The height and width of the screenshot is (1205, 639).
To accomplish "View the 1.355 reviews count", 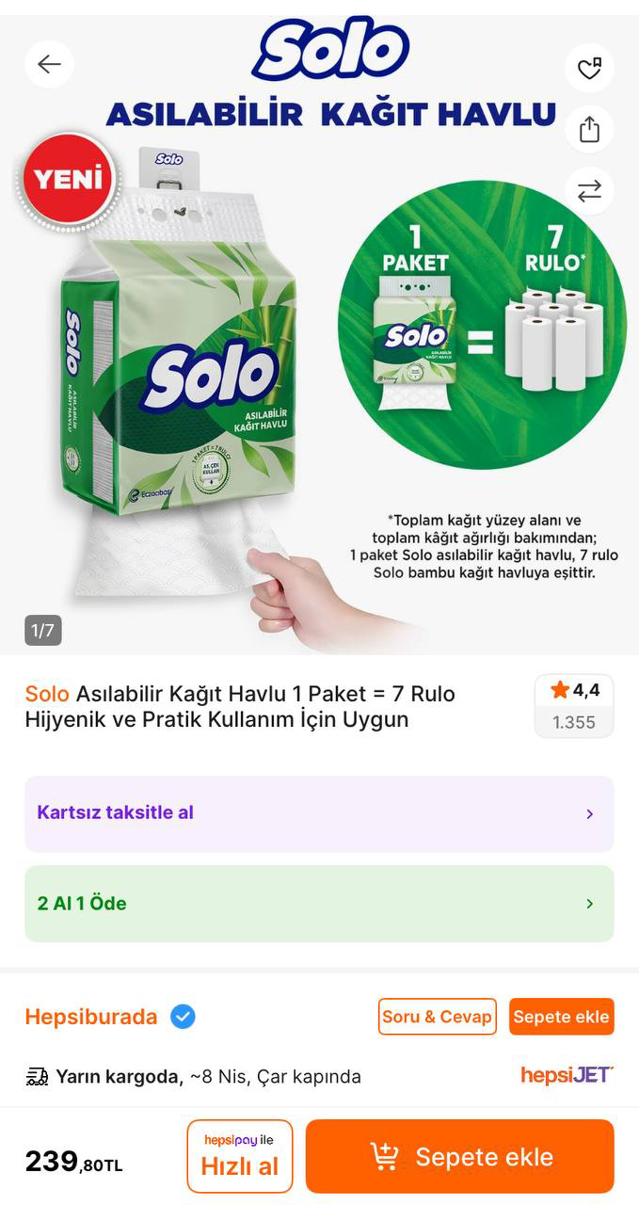I will [574, 722].
